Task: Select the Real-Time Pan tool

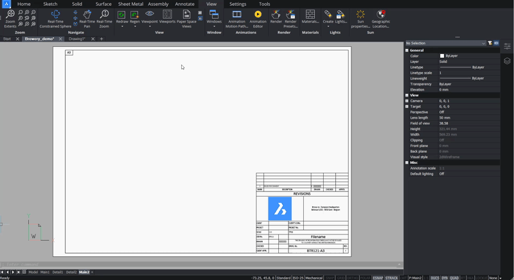Action: (87, 15)
